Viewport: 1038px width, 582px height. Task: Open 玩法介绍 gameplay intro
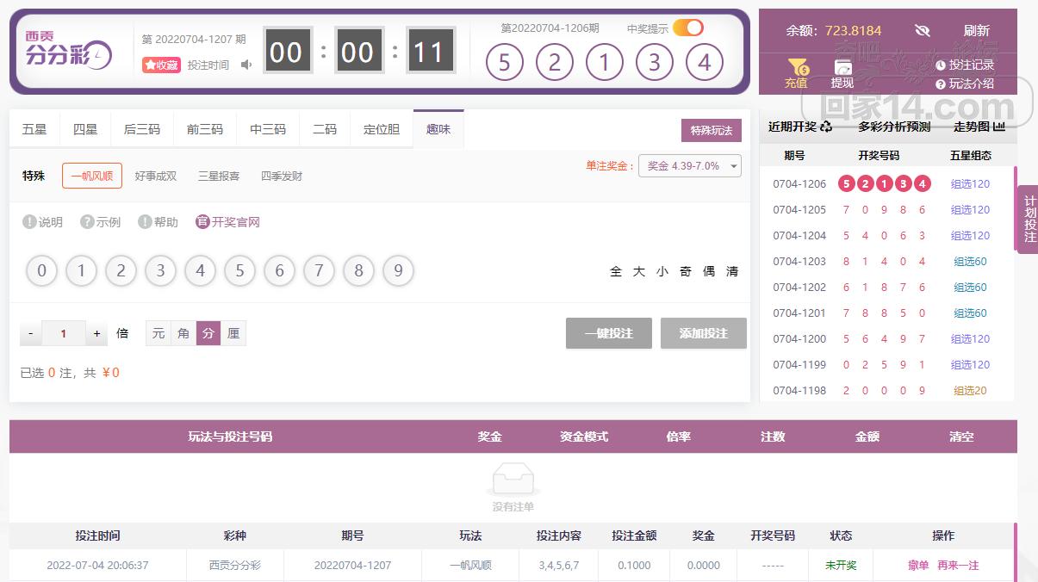coord(965,84)
